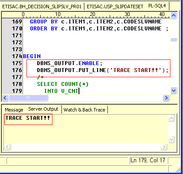
Task: Click line number 170 in the gutter
Action: (x=17, y=29)
